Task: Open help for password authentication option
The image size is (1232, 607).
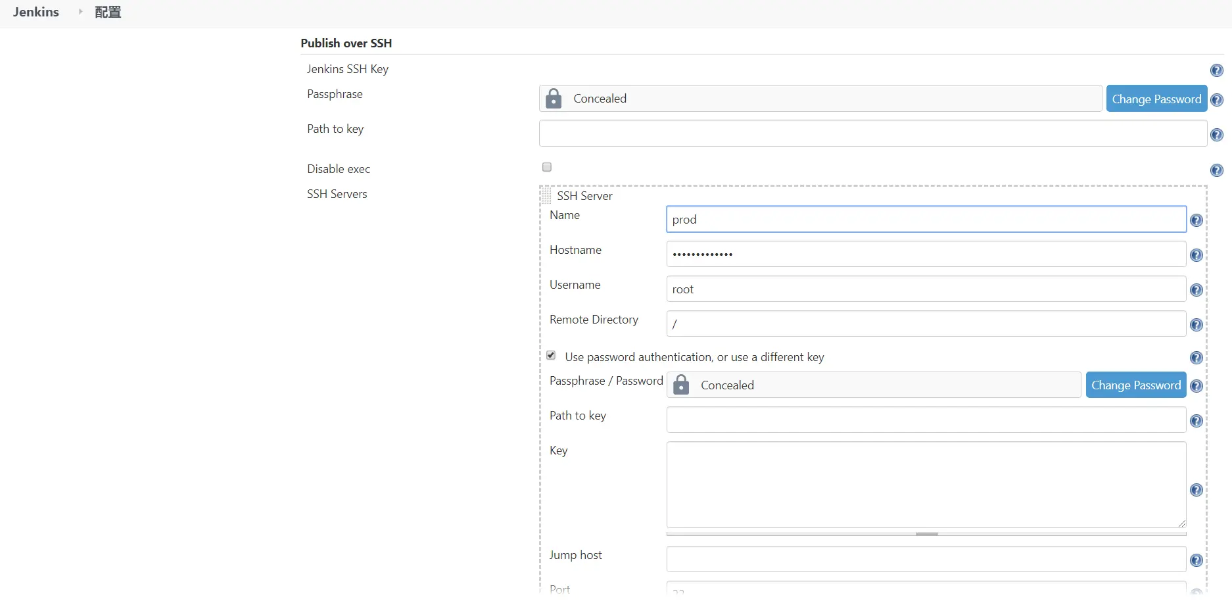Action: coord(1196,358)
